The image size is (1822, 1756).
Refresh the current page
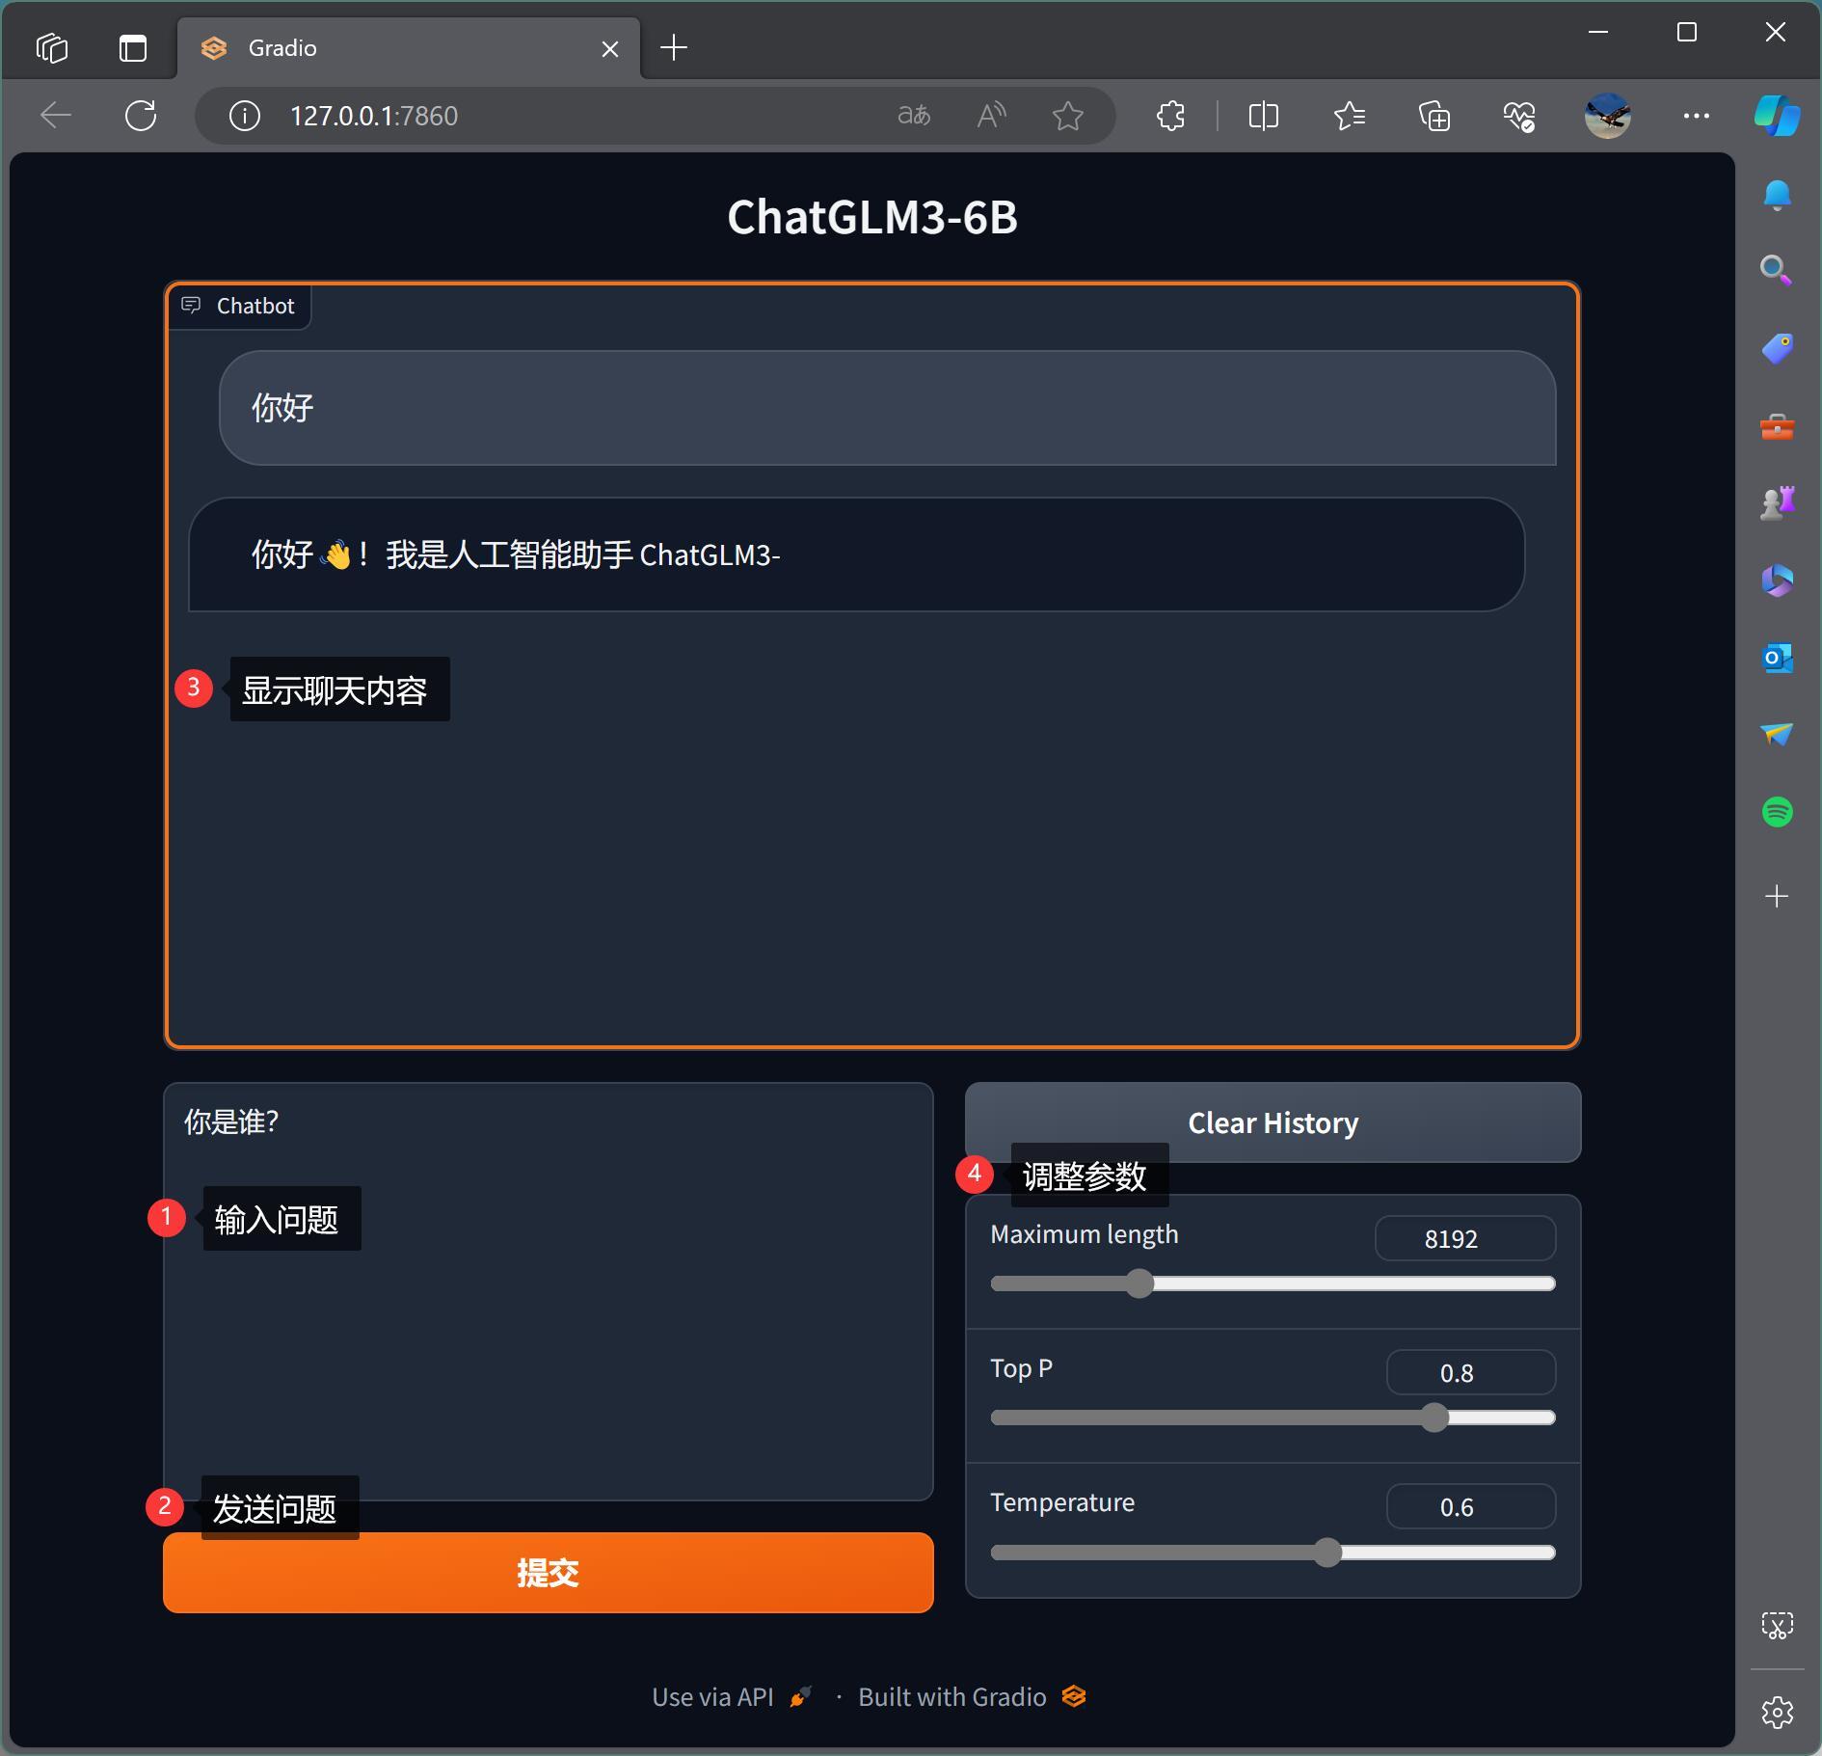coord(141,116)
